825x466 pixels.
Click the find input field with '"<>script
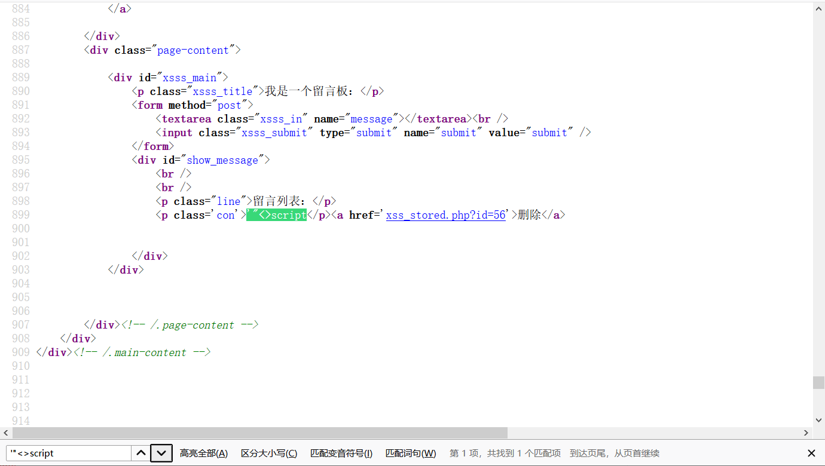(69, 453)
